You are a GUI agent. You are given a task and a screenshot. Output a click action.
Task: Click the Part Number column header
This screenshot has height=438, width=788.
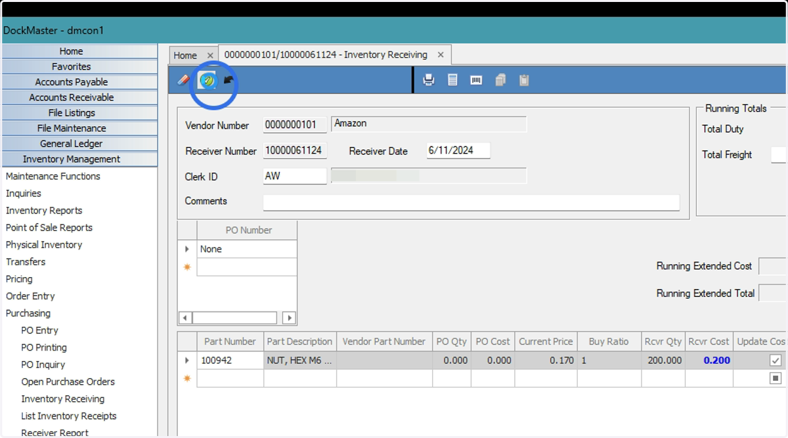[x=230, y=341]
